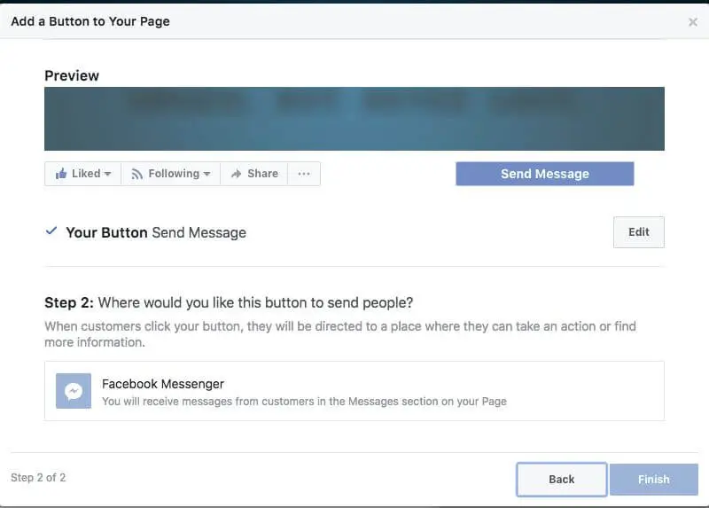Click the 'Your Button Send Message' text
The height and width of the screenshot is (508, 709).
[x=156, y=232]
